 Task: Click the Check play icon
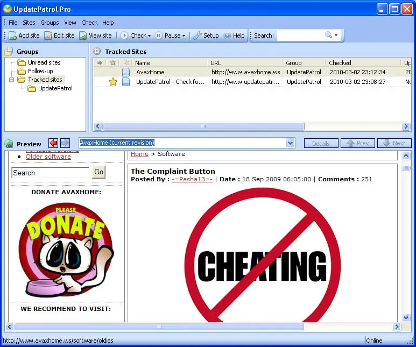124,36
